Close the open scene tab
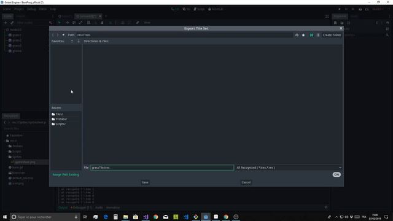The width and height of the screenshot is (393, 221). [100, 17]
